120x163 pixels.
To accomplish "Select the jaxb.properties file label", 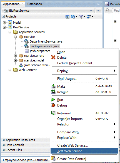I will click(40, 51).
